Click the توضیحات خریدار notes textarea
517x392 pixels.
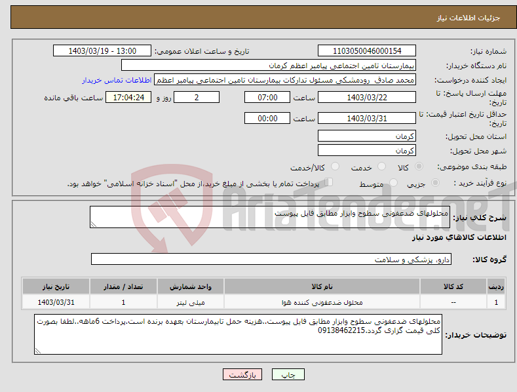(238, 334)
